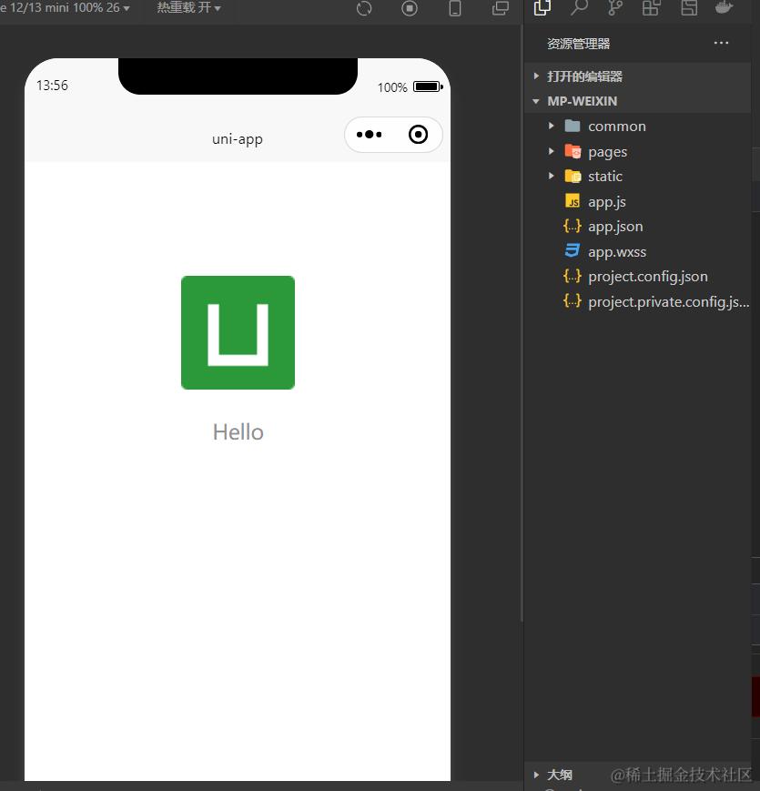
Task: Click the static folder icon
Action: click(x=573, y=176)
